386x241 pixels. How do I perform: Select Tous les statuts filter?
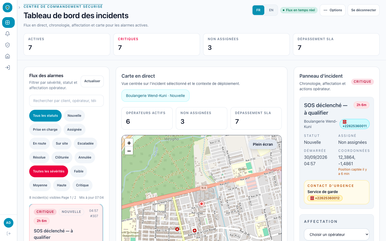pos(45,116)
